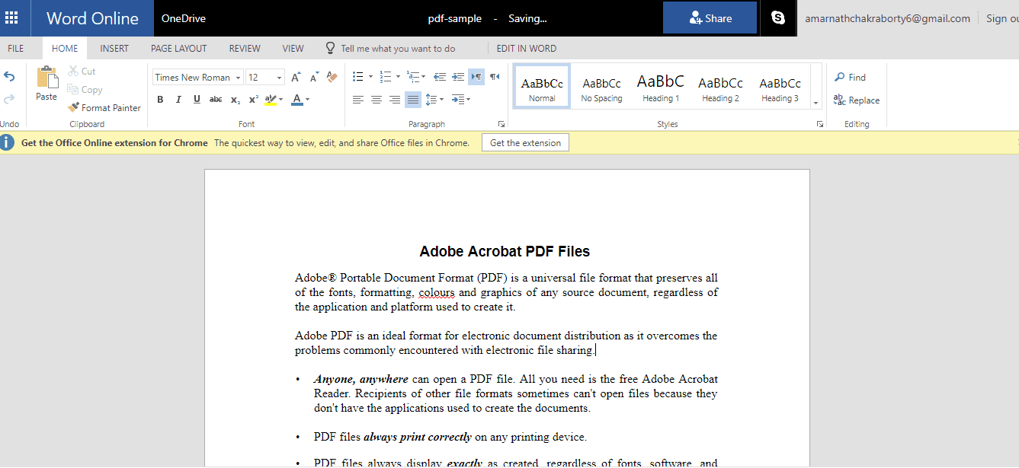Increase indent of the paragraph

pyautogui.click(x=458, y=77)
